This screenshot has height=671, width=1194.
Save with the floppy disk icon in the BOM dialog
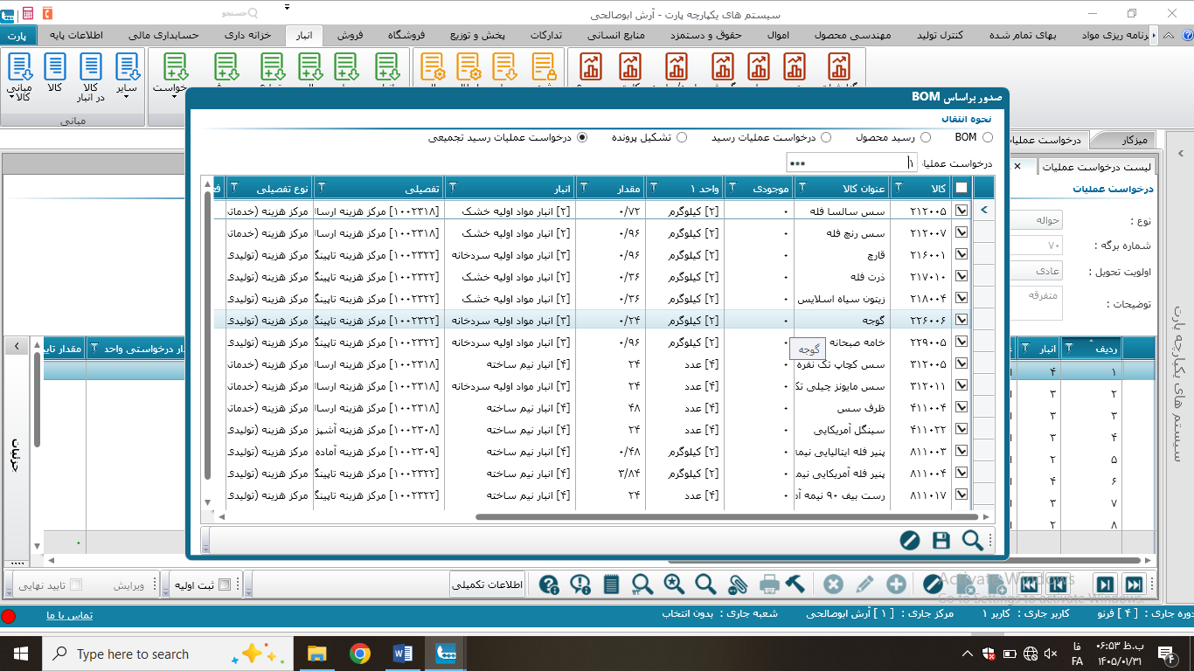[941, 540]
